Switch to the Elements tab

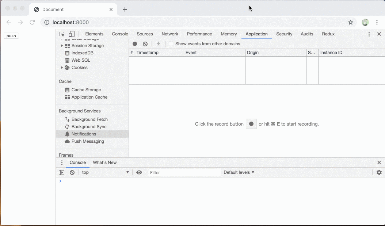click(x=94, y=34)
